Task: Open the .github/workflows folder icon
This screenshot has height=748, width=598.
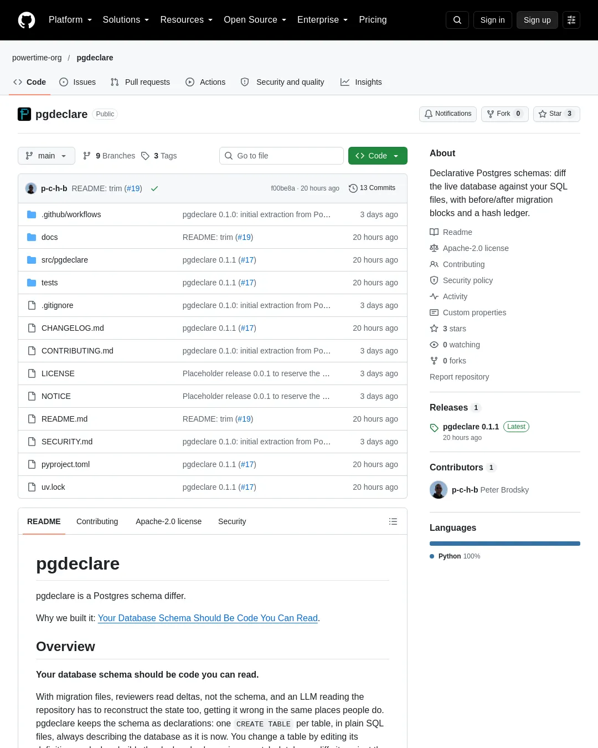Action: [x=32, y=214]
